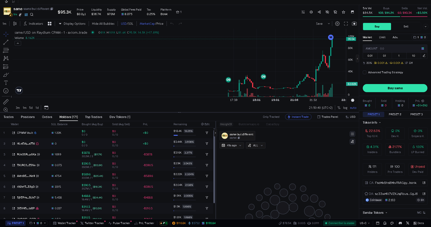The width and height of the screenshot is (431, 227).
Task: Collapse the Volume indicator legend
Action: (18, 43)
